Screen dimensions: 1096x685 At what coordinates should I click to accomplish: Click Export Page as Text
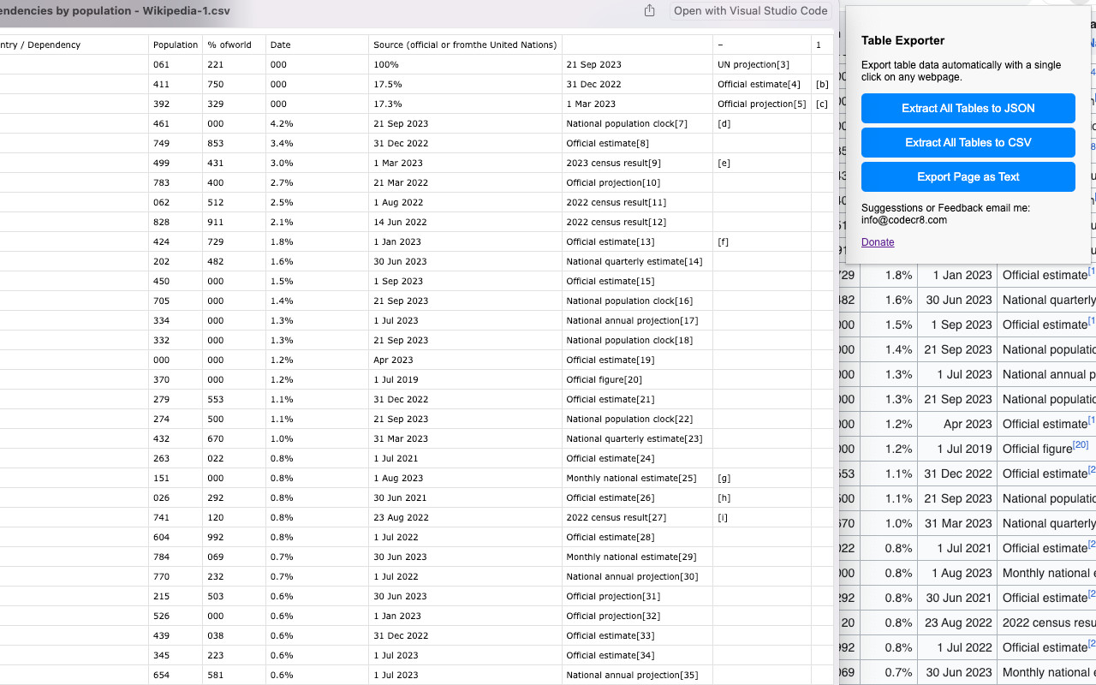pyautogui.click(x=968, y=176)
